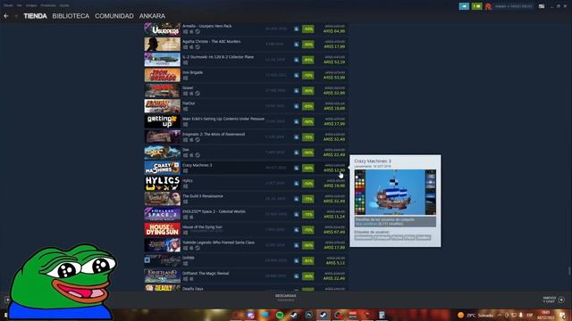Enter Big Picture mode icon
The height and width of the screenshot is (321, 572).
click(x=542, y=6)
